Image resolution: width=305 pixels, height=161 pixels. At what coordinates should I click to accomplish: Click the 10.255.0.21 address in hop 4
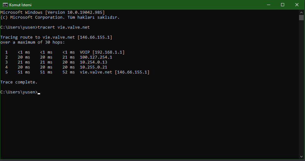coord(93,67)
